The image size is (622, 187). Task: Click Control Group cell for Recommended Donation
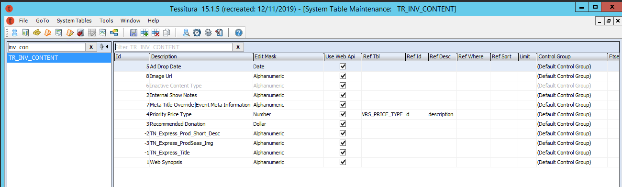click(x=572, y=124)
